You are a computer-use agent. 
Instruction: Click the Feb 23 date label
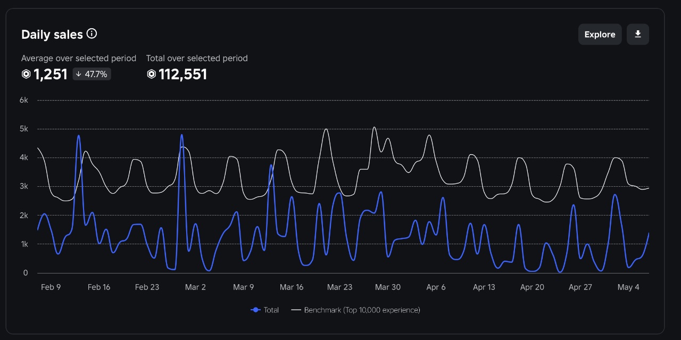tap(147, 287)
